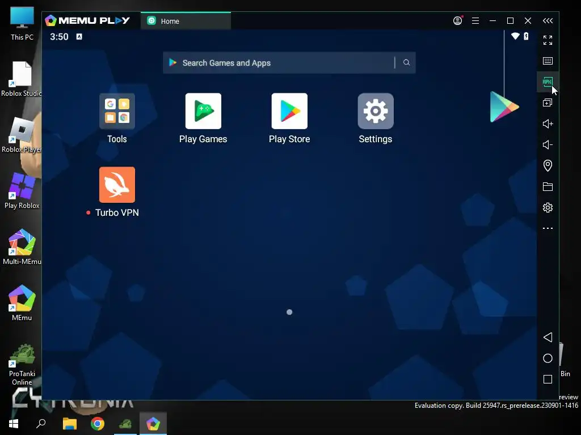Open the Tools folder in MEmu
The width and height of the screenshot is (581, 435).
point(117,111)
